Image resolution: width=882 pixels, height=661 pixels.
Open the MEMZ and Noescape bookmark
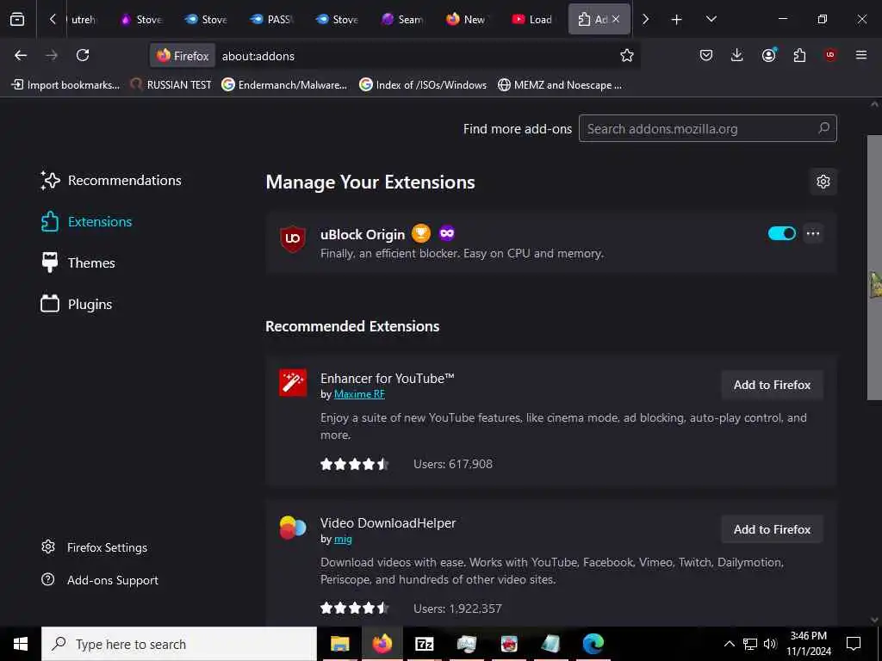point(560,85)
